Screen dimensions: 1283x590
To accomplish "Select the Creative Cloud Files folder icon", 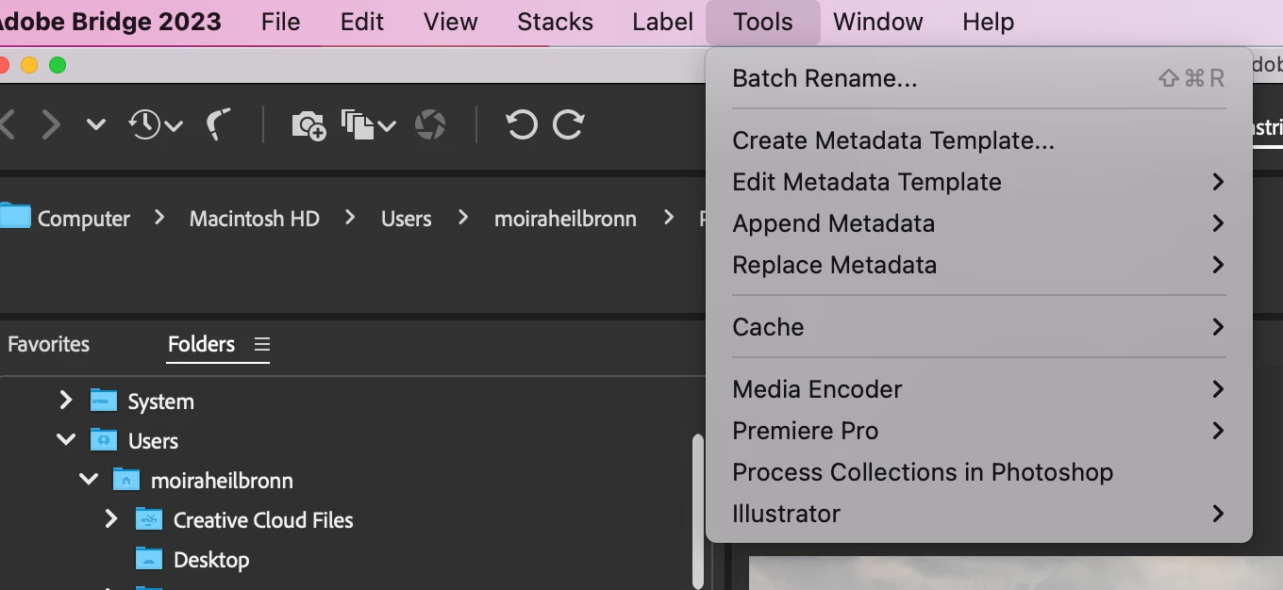I will pos(149,519).
